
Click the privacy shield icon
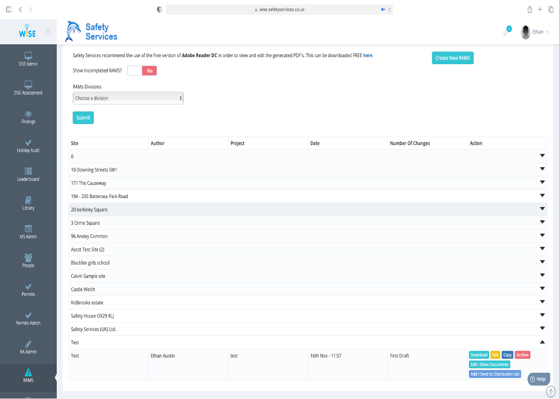(x=159, y=10)
